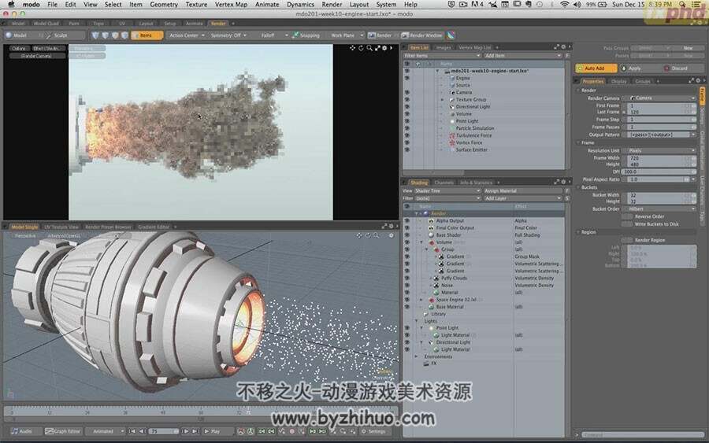Viewport: 709px width, 443px height.
Task: Open the Falloff dropdown
Action: [x=270, y=35]
